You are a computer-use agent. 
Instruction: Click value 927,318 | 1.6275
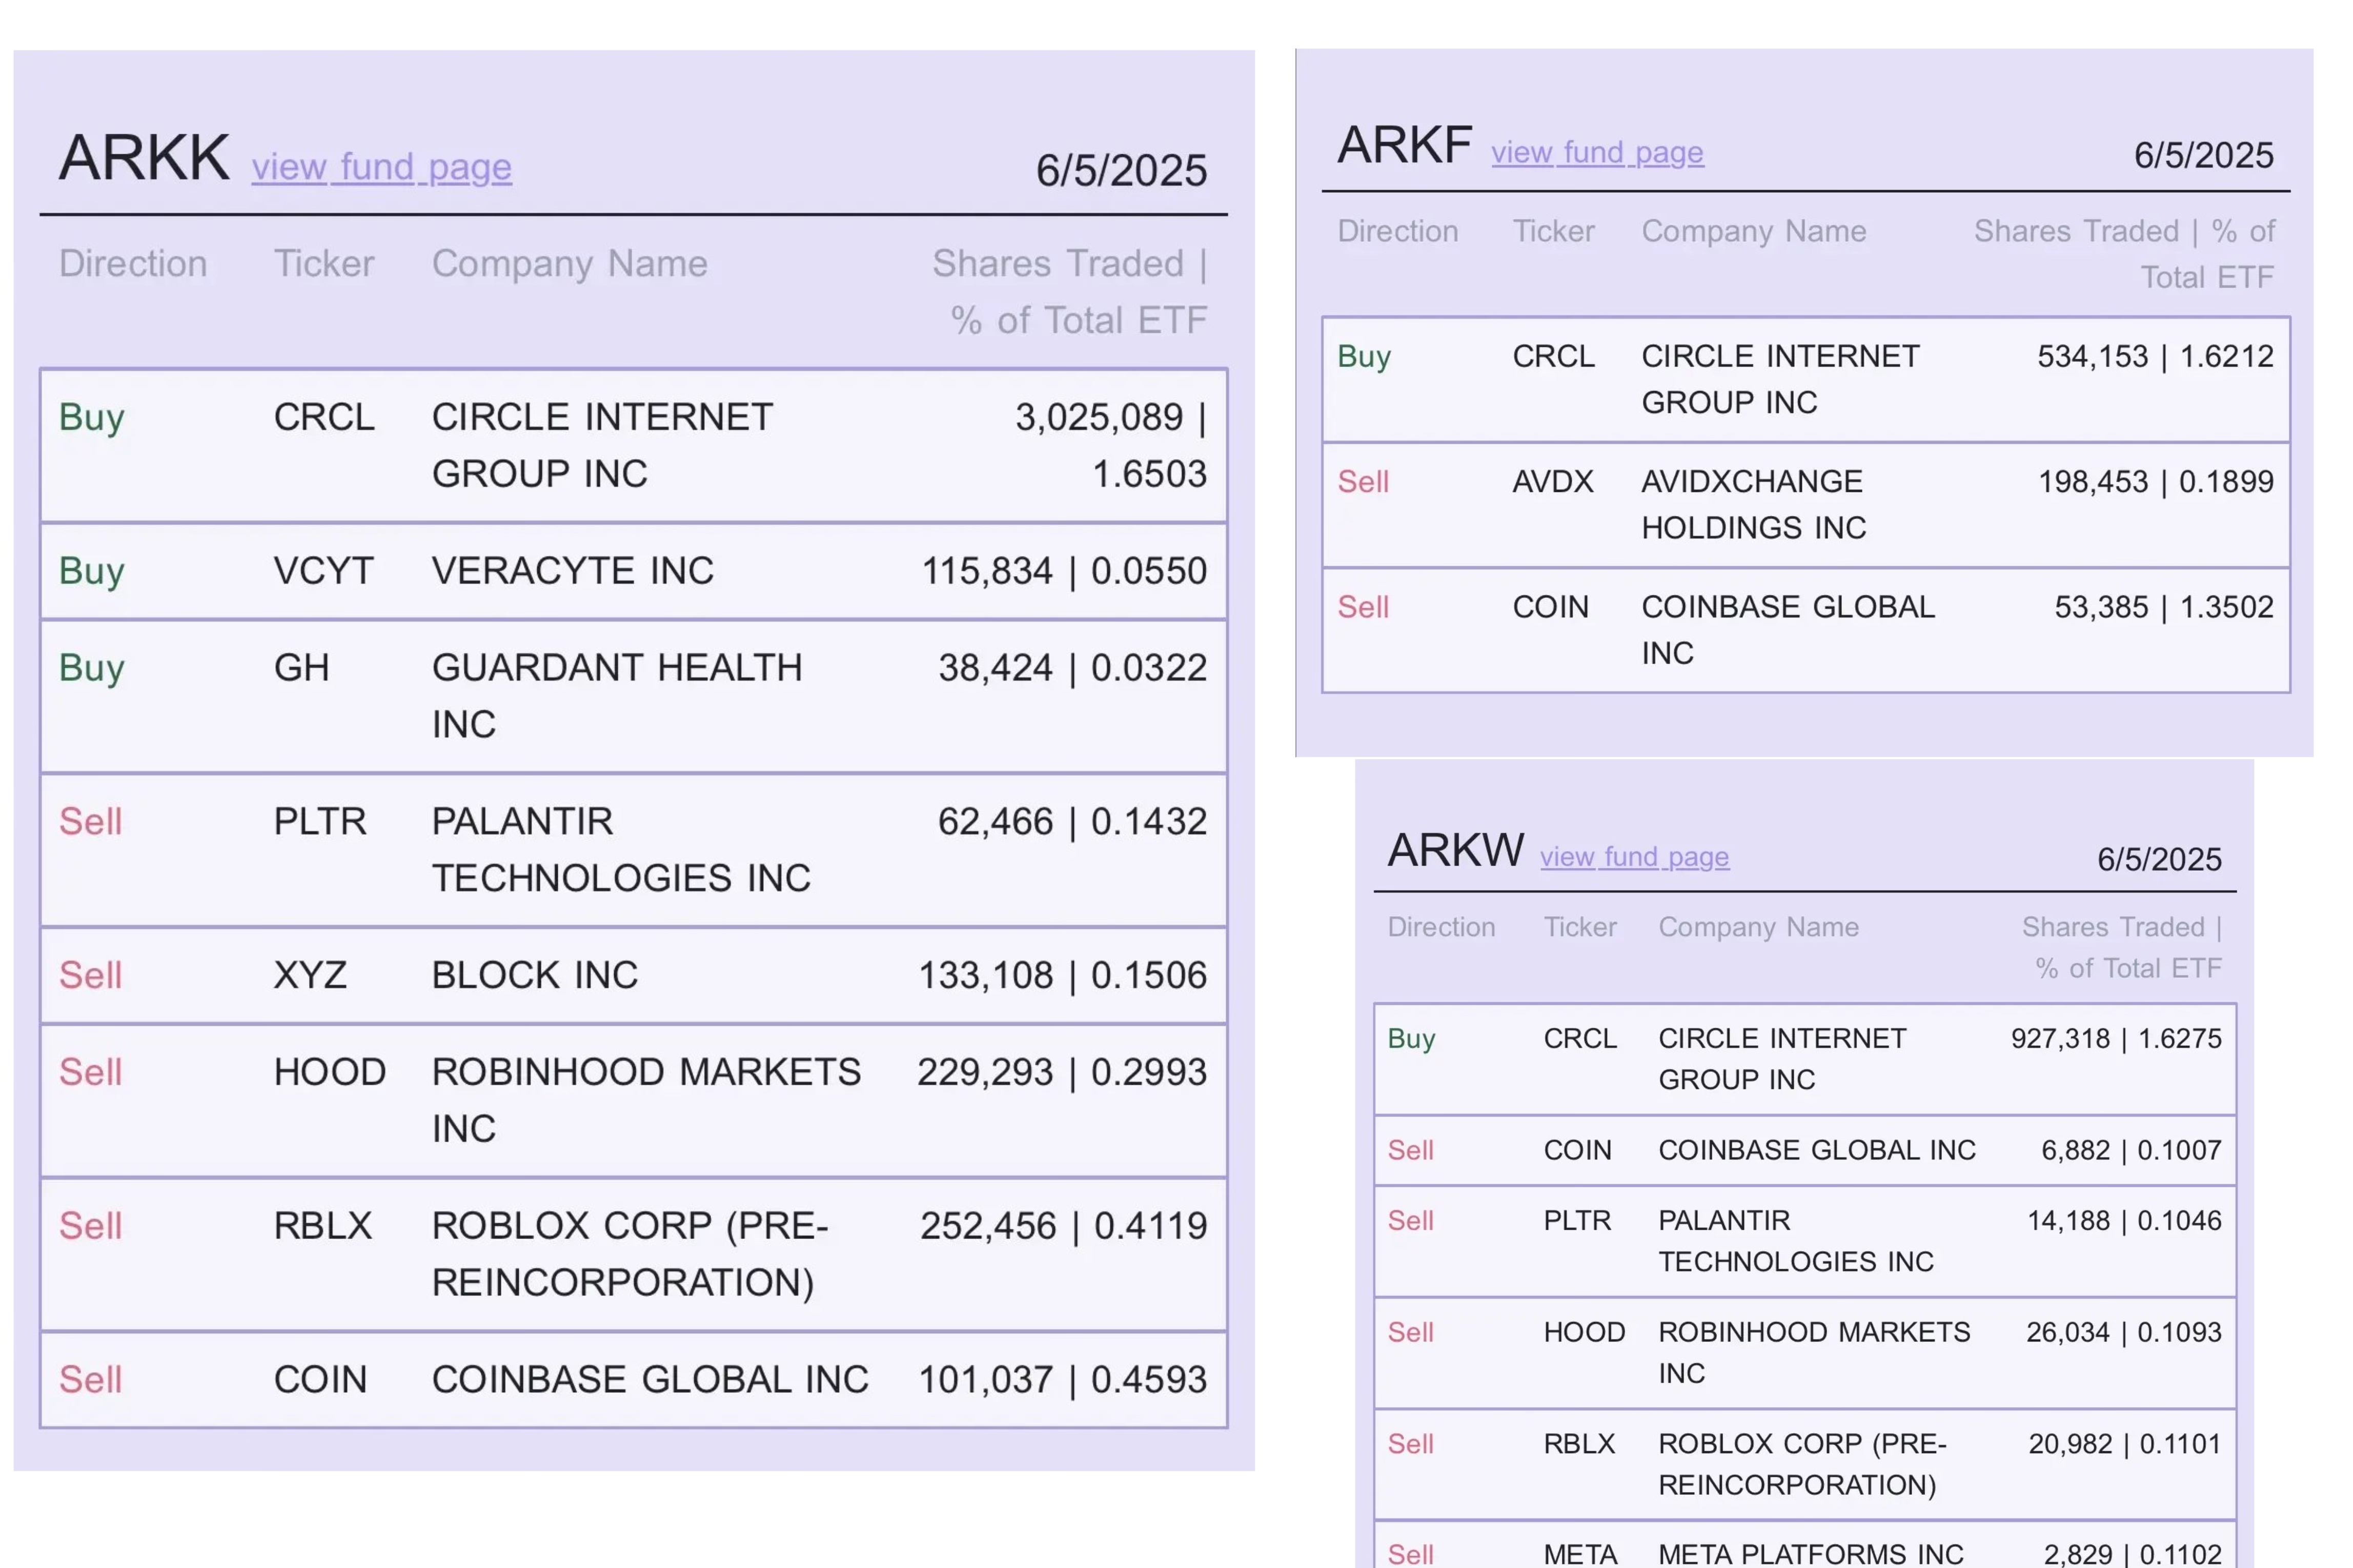[x=2116, y=1039]
